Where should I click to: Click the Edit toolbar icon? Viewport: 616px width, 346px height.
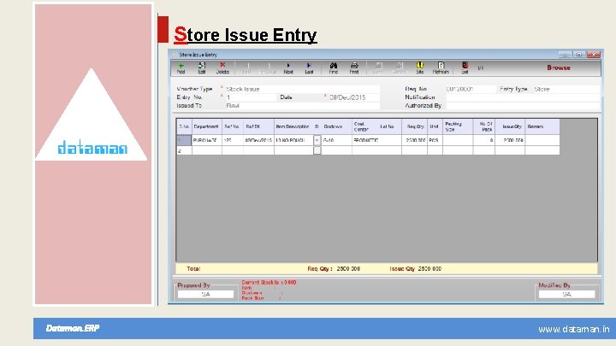[x=202, y=68]
